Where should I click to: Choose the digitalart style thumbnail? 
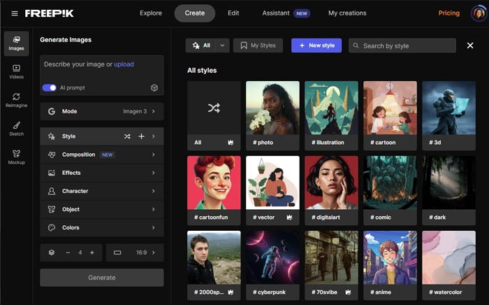click(x=331, y=183)
